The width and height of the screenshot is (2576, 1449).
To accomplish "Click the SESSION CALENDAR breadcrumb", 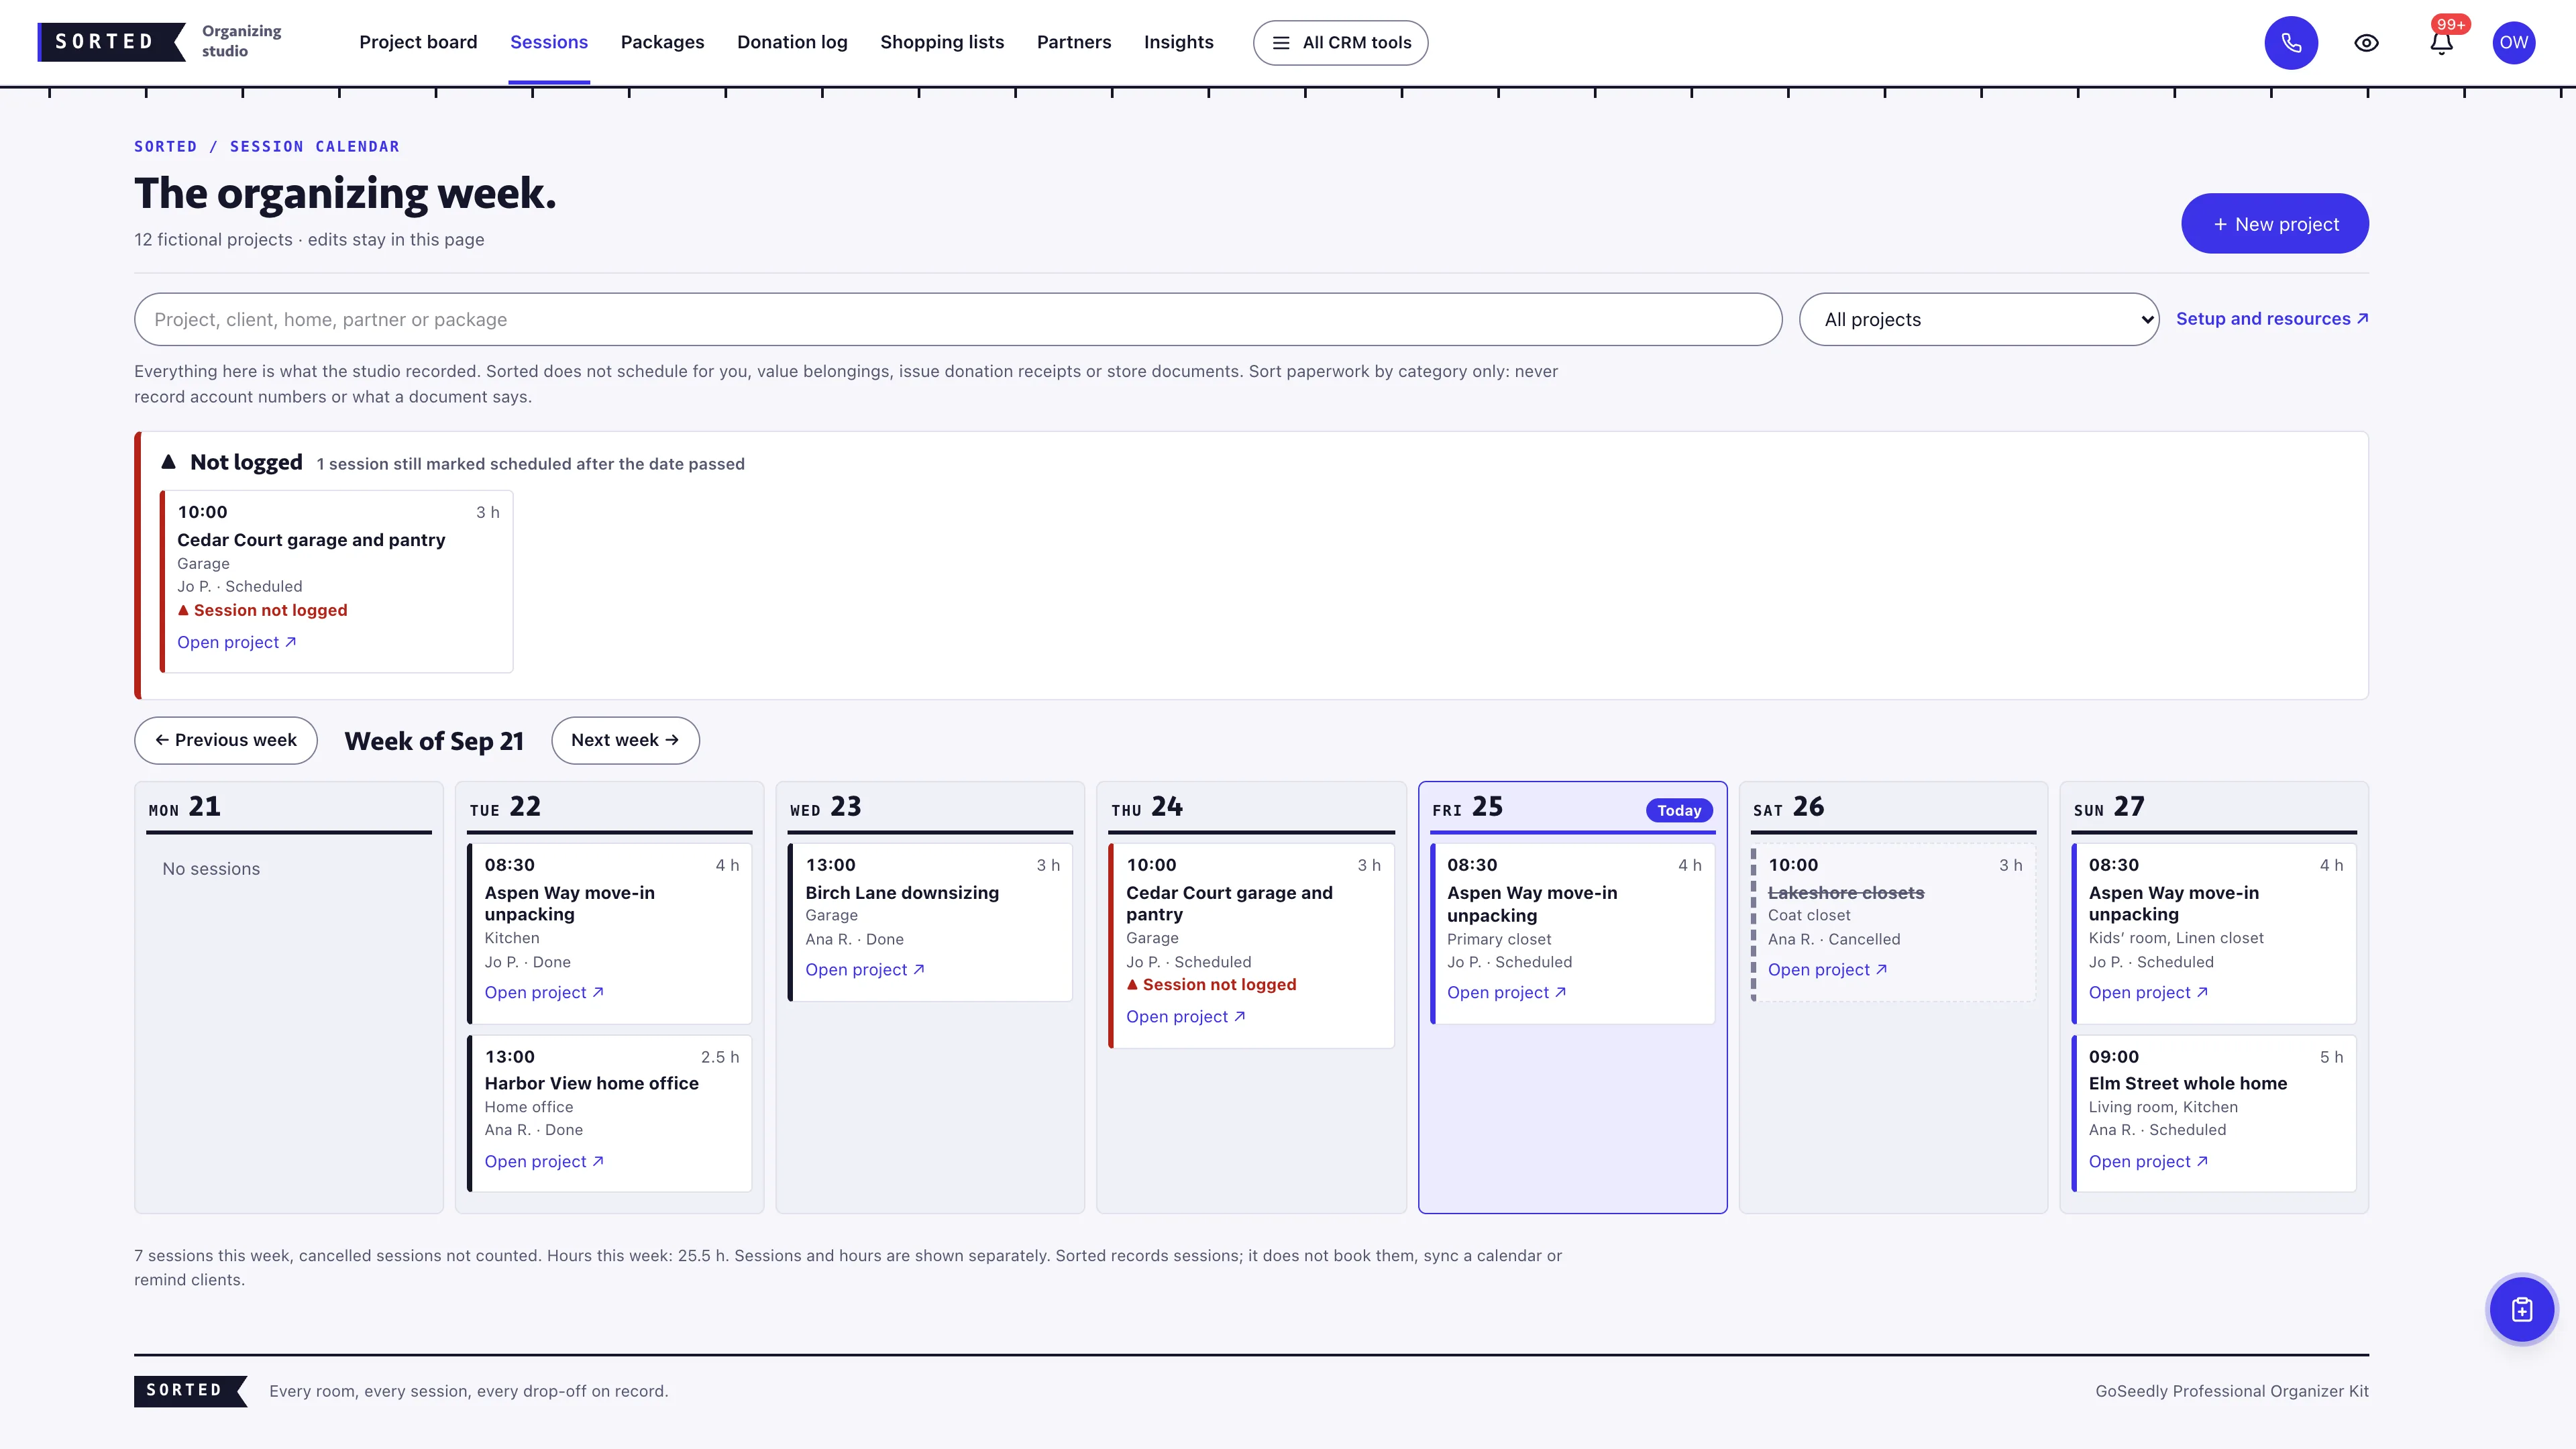I will tap(314, 146).
